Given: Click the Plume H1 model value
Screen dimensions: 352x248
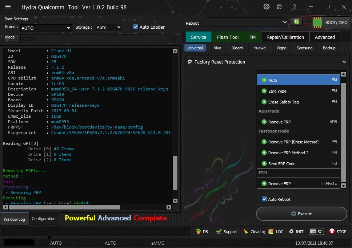Looking at the screenshot, I should click(x=61, y=51).
